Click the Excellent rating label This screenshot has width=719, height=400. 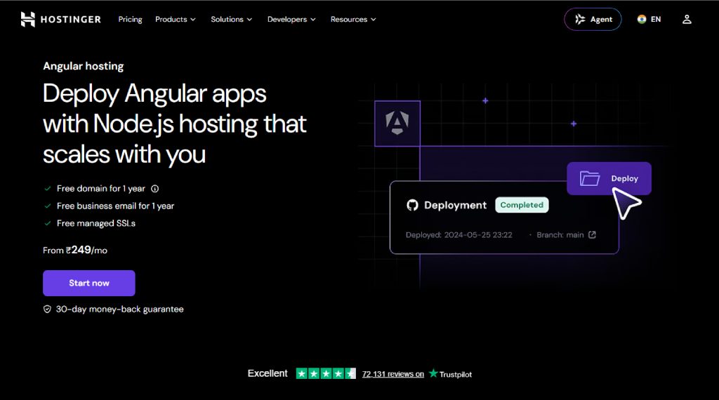click(268, 373)
